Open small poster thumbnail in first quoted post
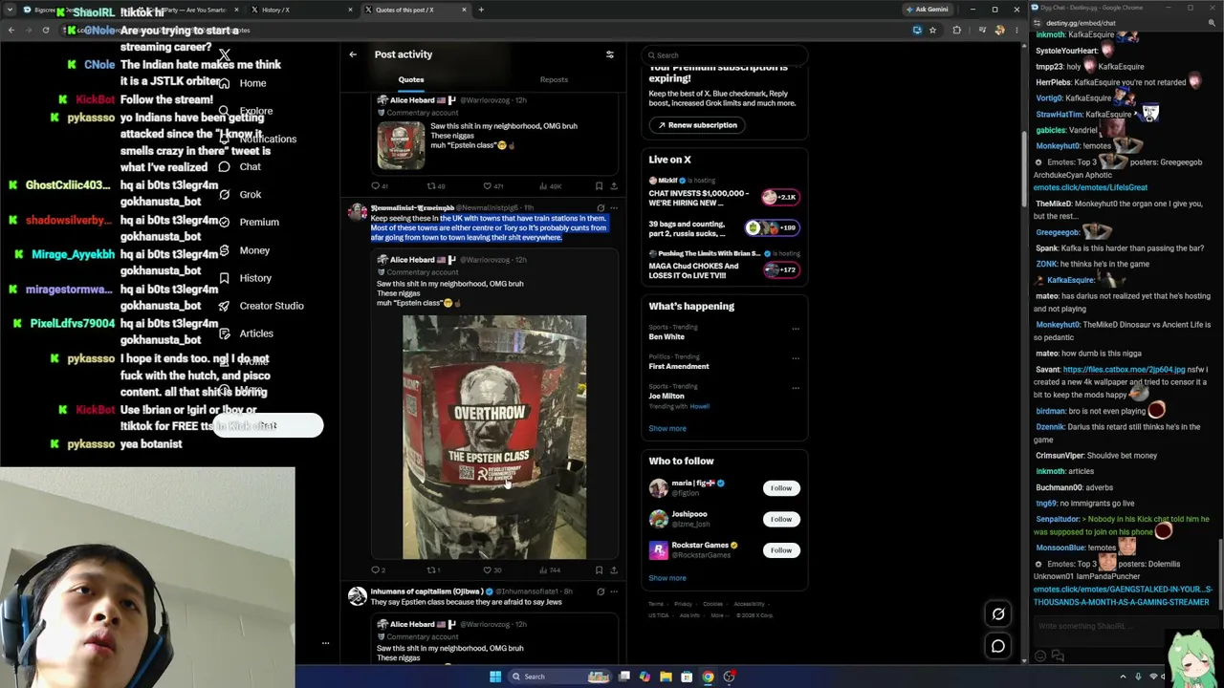The width and height of the screenshot is (1224, 688). pos(401,146)
